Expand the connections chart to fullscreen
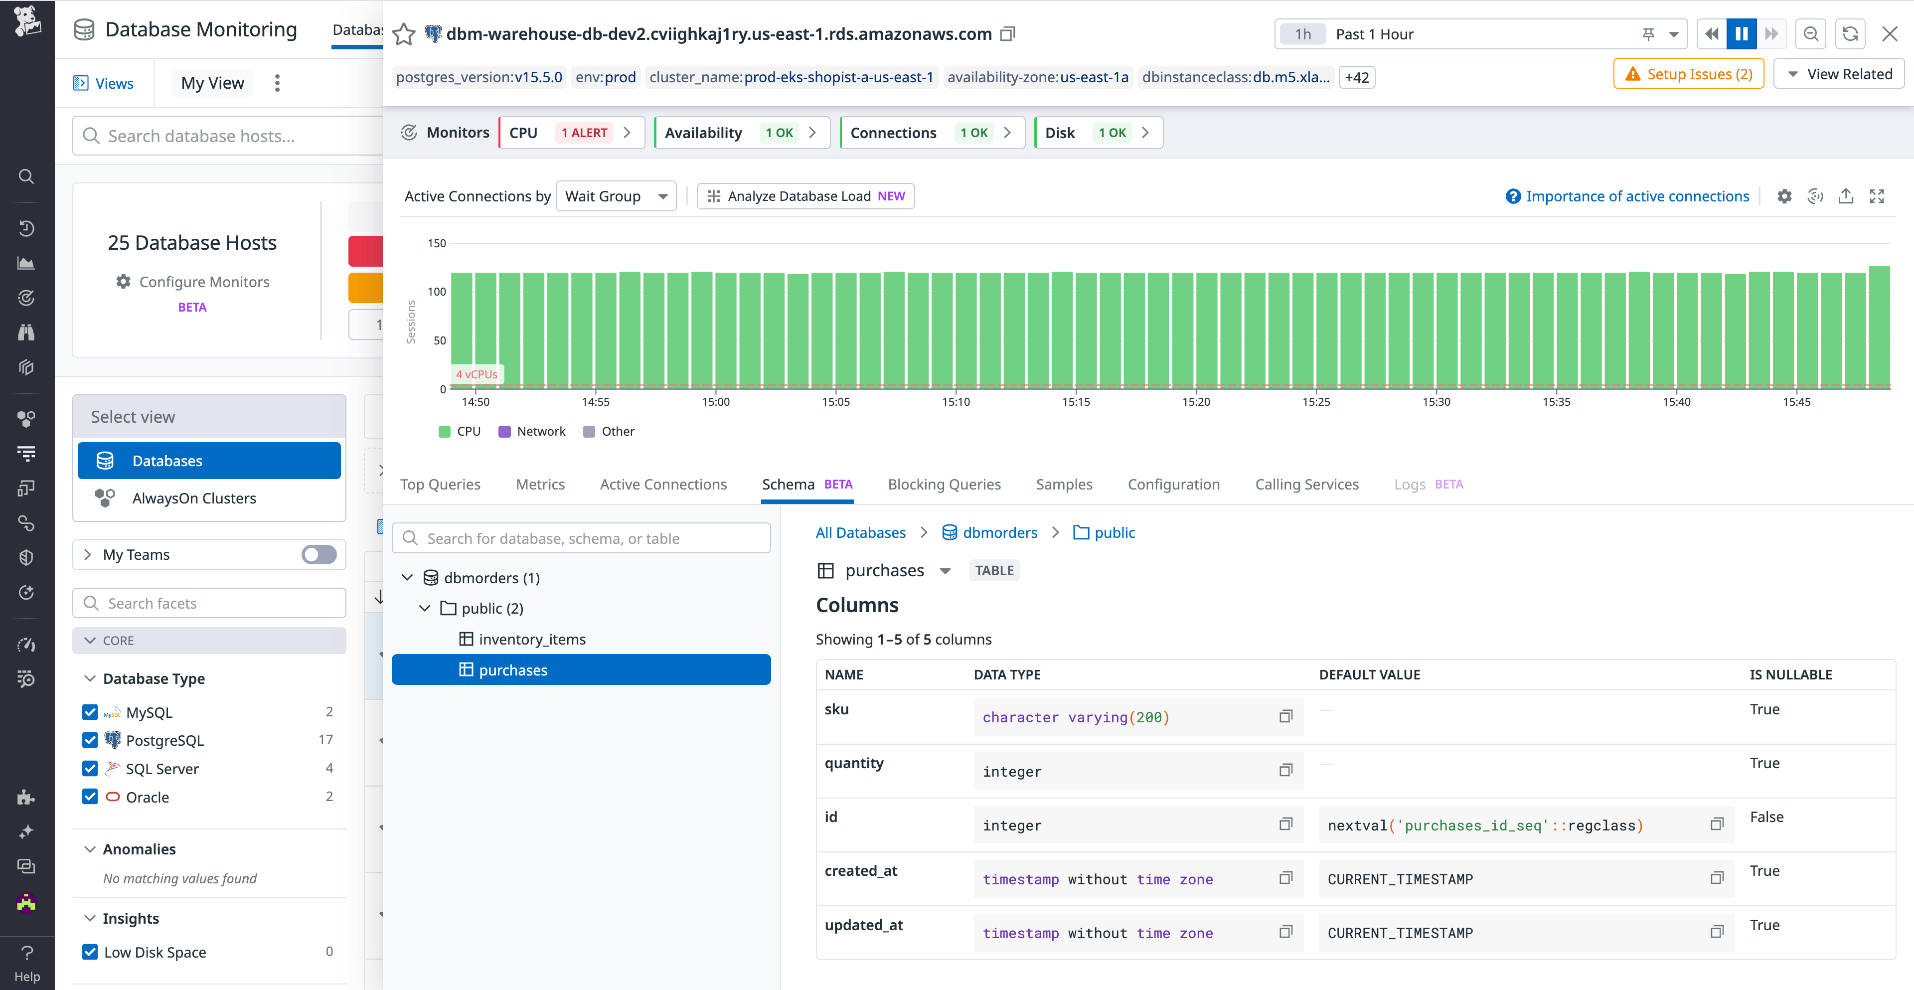 (1877, 195)
